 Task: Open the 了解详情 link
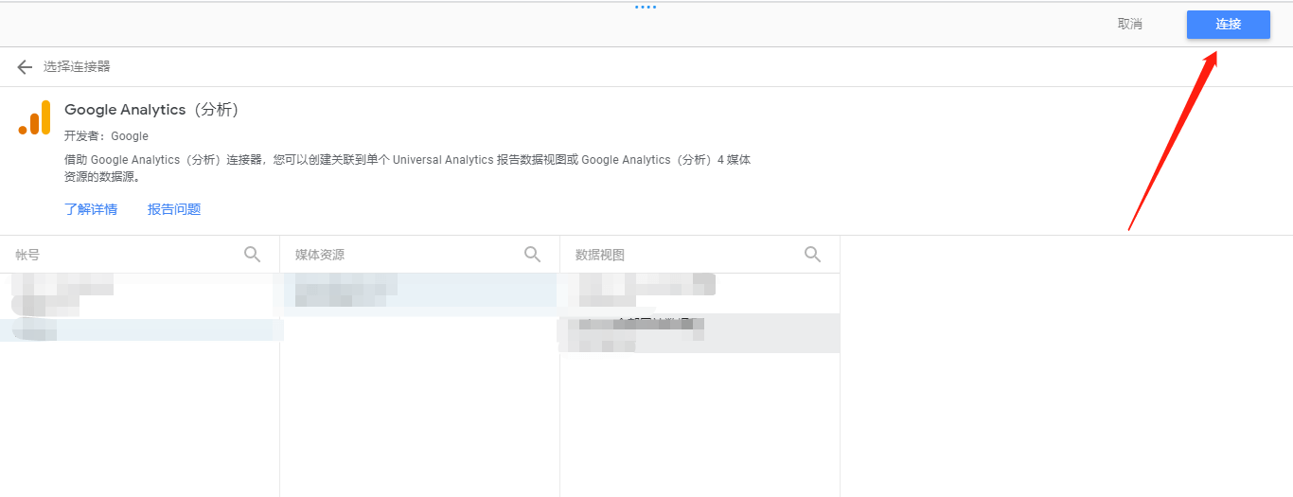click(x=91, y=209)
